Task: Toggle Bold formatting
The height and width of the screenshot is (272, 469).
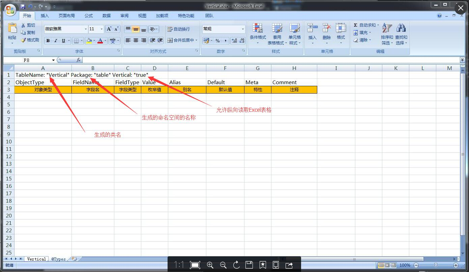Action: click(x=48, y=41)
